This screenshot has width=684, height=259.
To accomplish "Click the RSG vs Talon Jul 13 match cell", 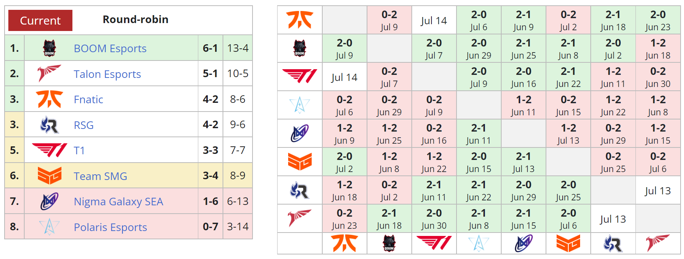I will [x=657, y=191].
